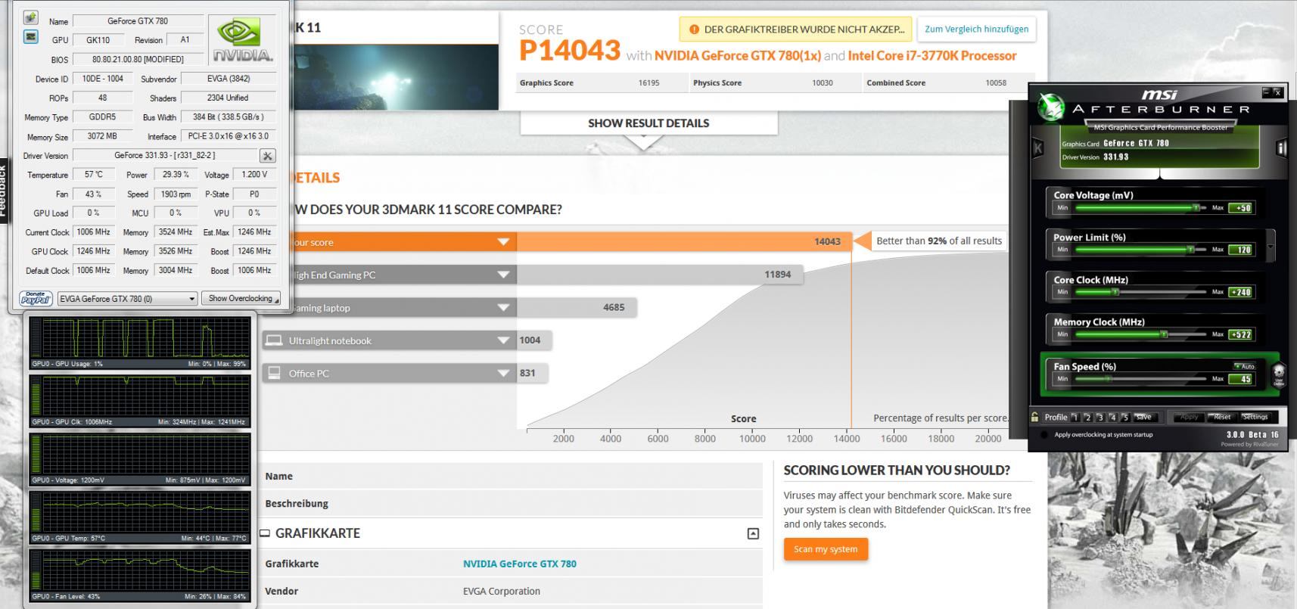Screen dimensions: 1297x609
Task: Click the User Define fan button
Action: (1279, 374)
